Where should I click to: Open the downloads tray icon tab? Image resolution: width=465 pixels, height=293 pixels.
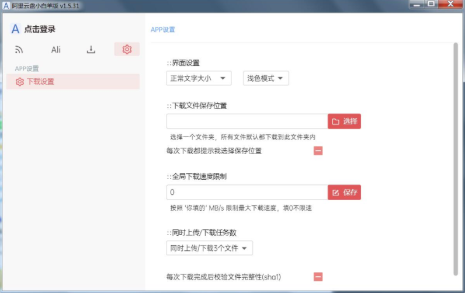91,50
